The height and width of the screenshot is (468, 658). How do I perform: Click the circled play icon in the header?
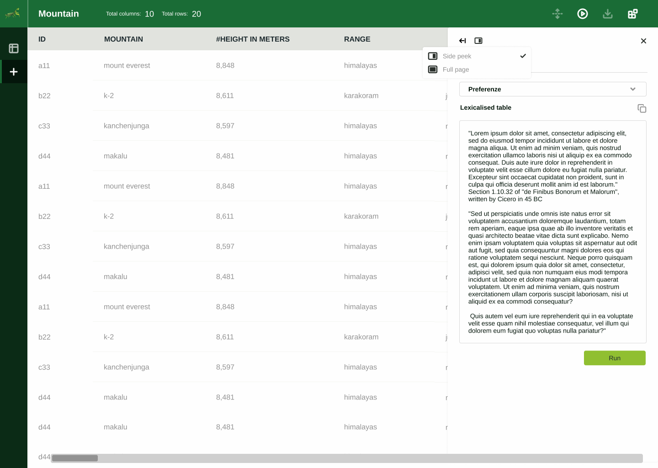(583, 14)
